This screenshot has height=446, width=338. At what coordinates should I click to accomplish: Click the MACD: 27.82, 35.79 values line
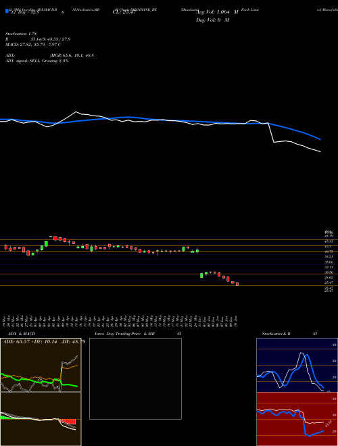click(x=33, y=45)
